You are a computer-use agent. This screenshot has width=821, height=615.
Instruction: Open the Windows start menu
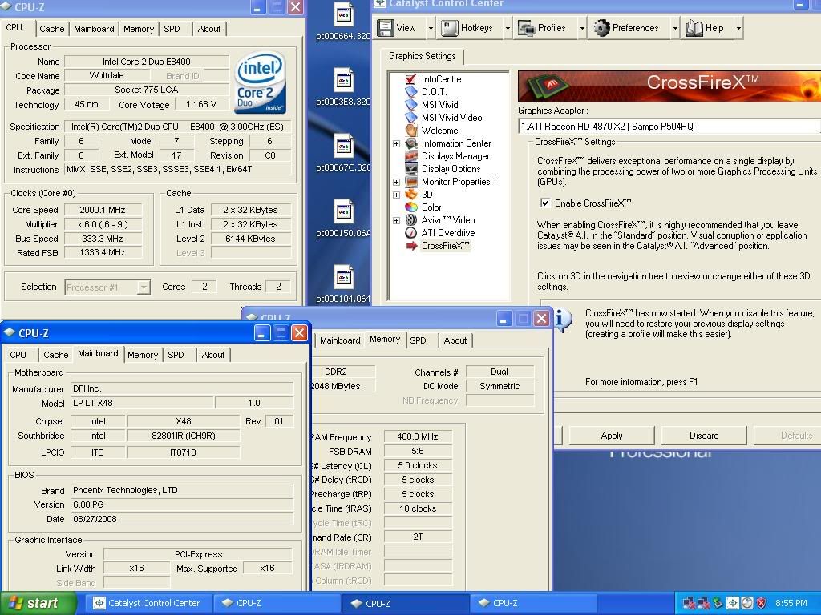pyautogui.click(x=38, y=603)
